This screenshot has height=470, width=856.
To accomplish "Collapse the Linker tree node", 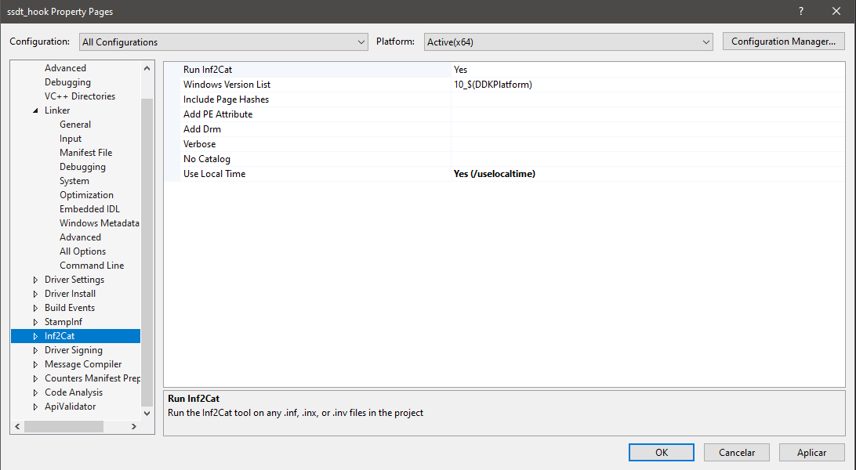I will [35, 110].
